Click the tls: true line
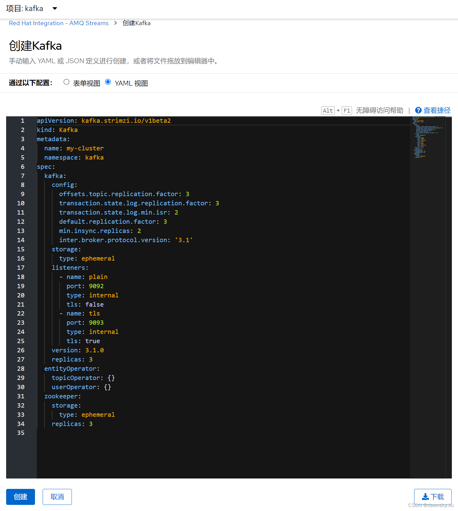This screenshot has height=511, width=458. (83, 341)
